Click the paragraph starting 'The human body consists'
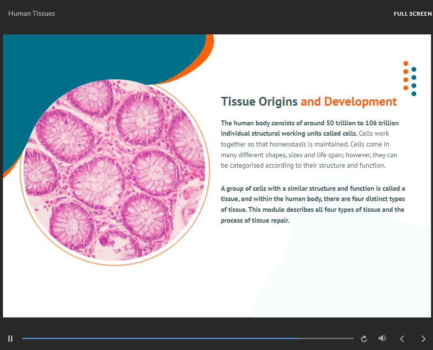Viewport: 433px width, 350px height. [x=309, y=144]
